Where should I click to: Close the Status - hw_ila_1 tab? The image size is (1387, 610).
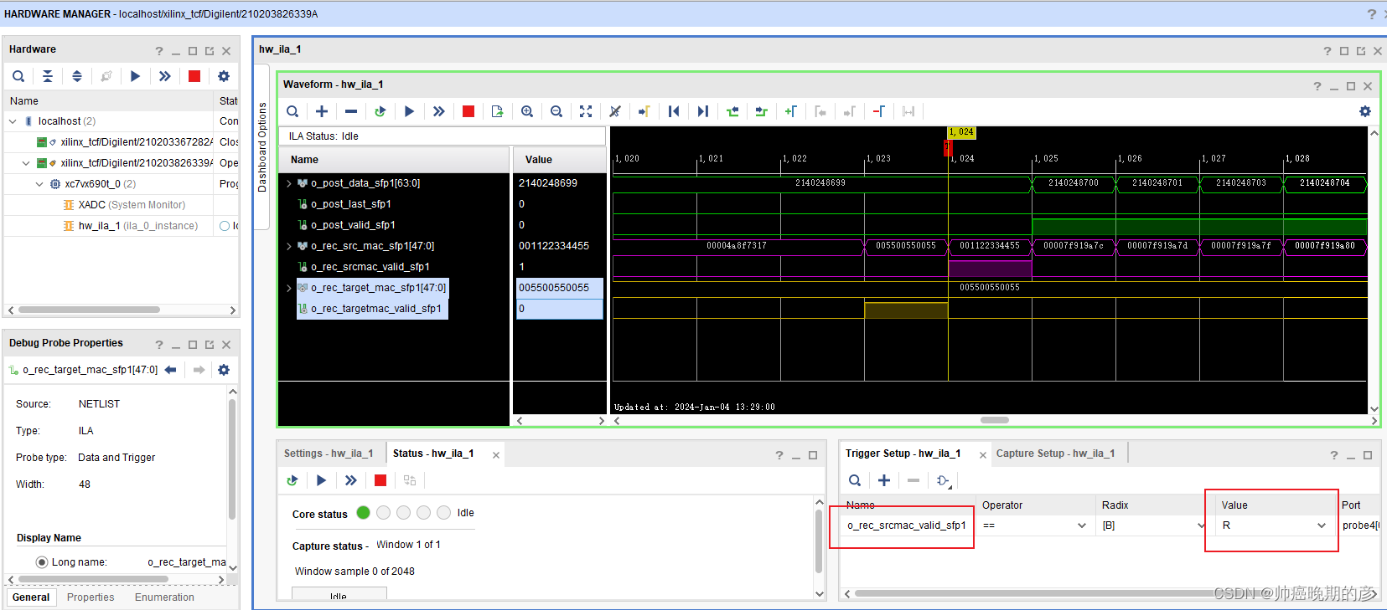[x=496, y=455]
